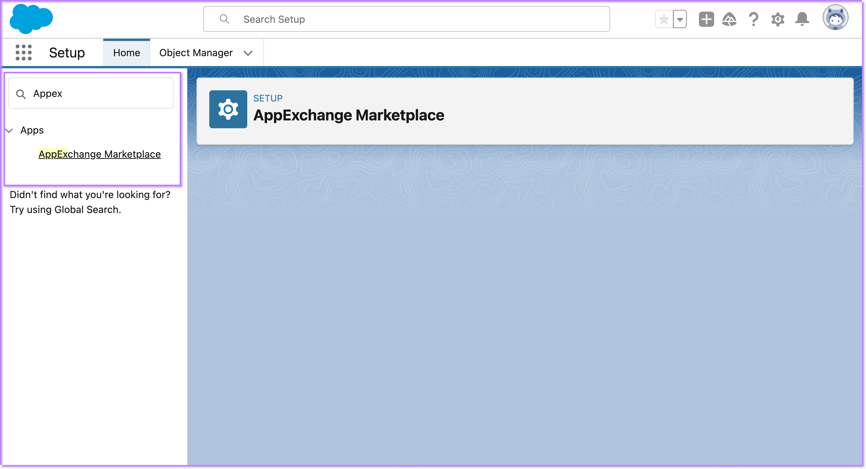Open the Trailhead guidance icon
Screen dimensions: 866x469
coord(729,19)
